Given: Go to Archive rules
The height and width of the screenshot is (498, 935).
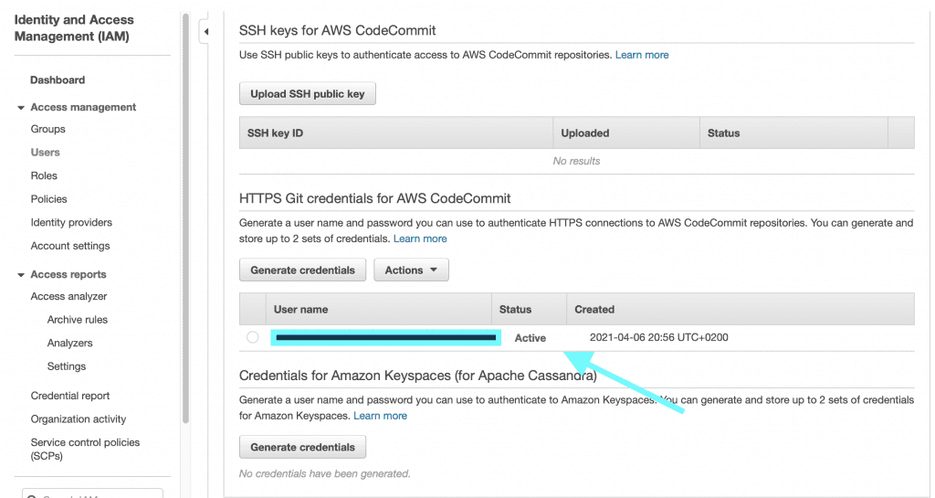Looking at the screenshot, I should click(78, 319).
